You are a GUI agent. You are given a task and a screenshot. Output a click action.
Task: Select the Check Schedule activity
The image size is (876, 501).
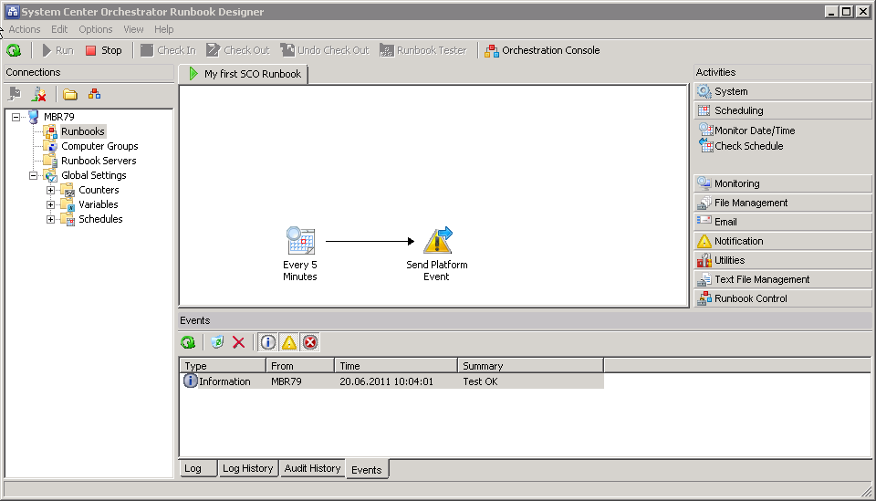748,146
